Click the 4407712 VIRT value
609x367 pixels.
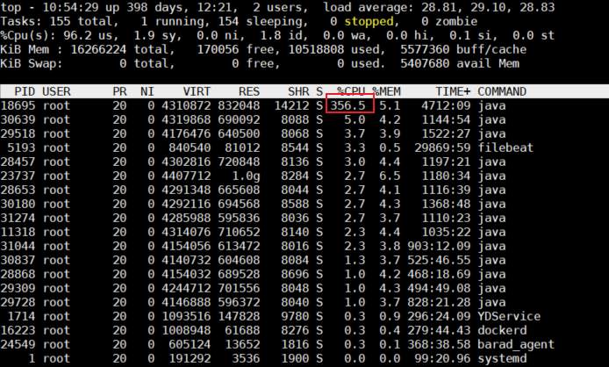tap(186, 176)
